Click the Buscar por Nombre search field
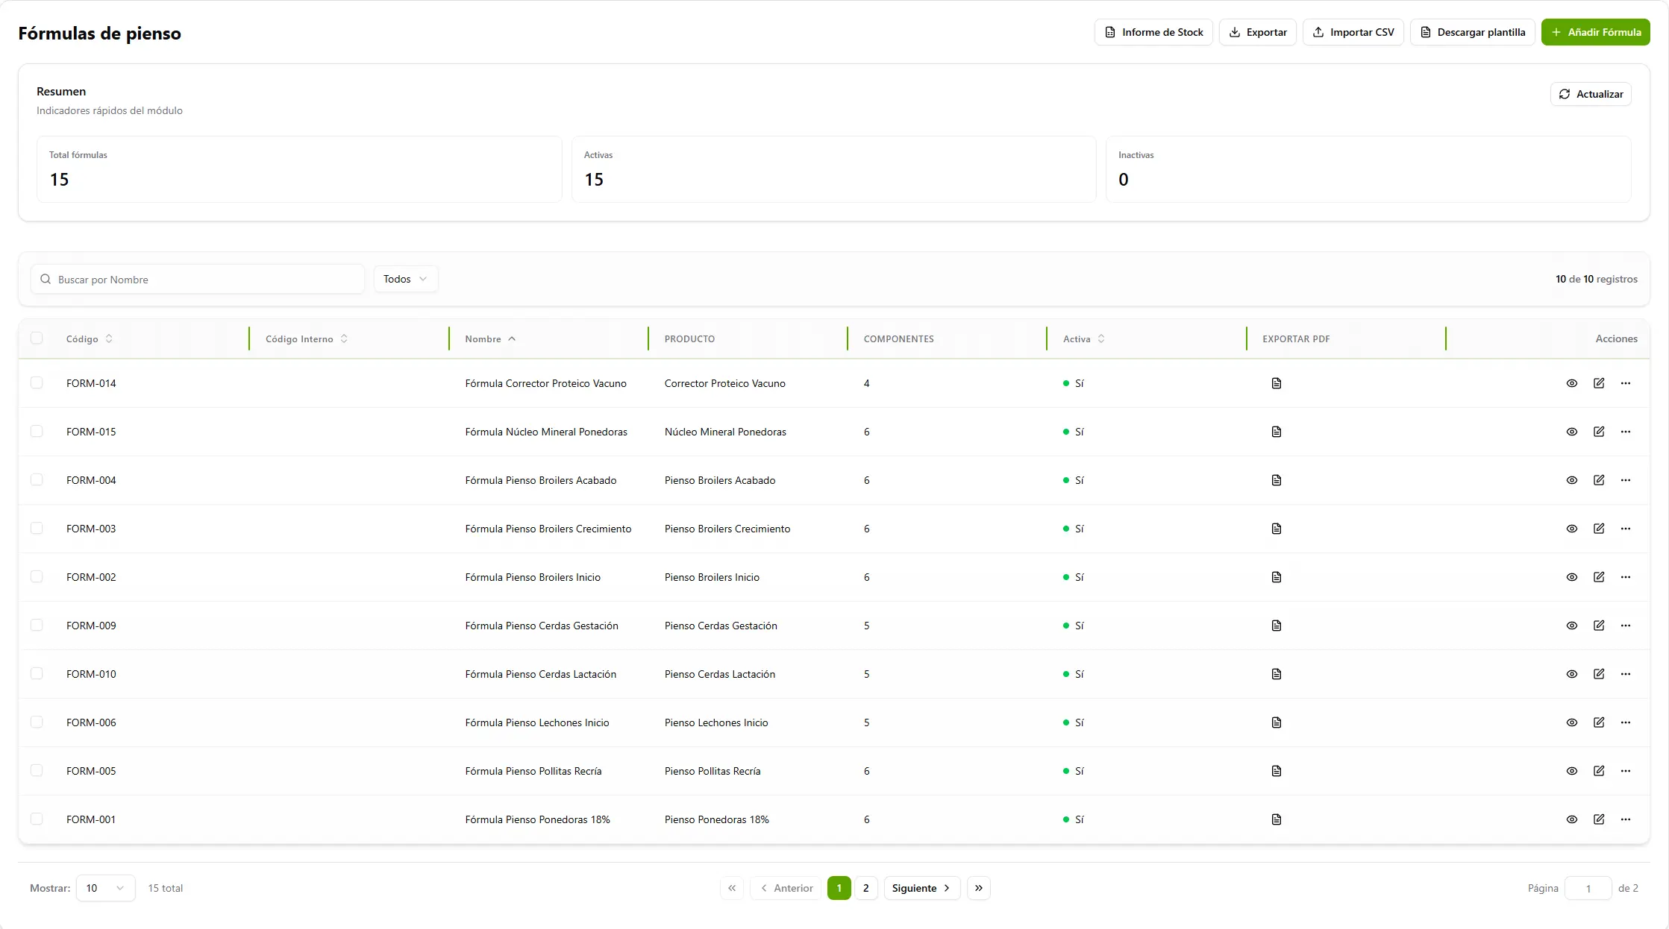The height and width of the screenshot is (929, 1669). pos(198,280)
